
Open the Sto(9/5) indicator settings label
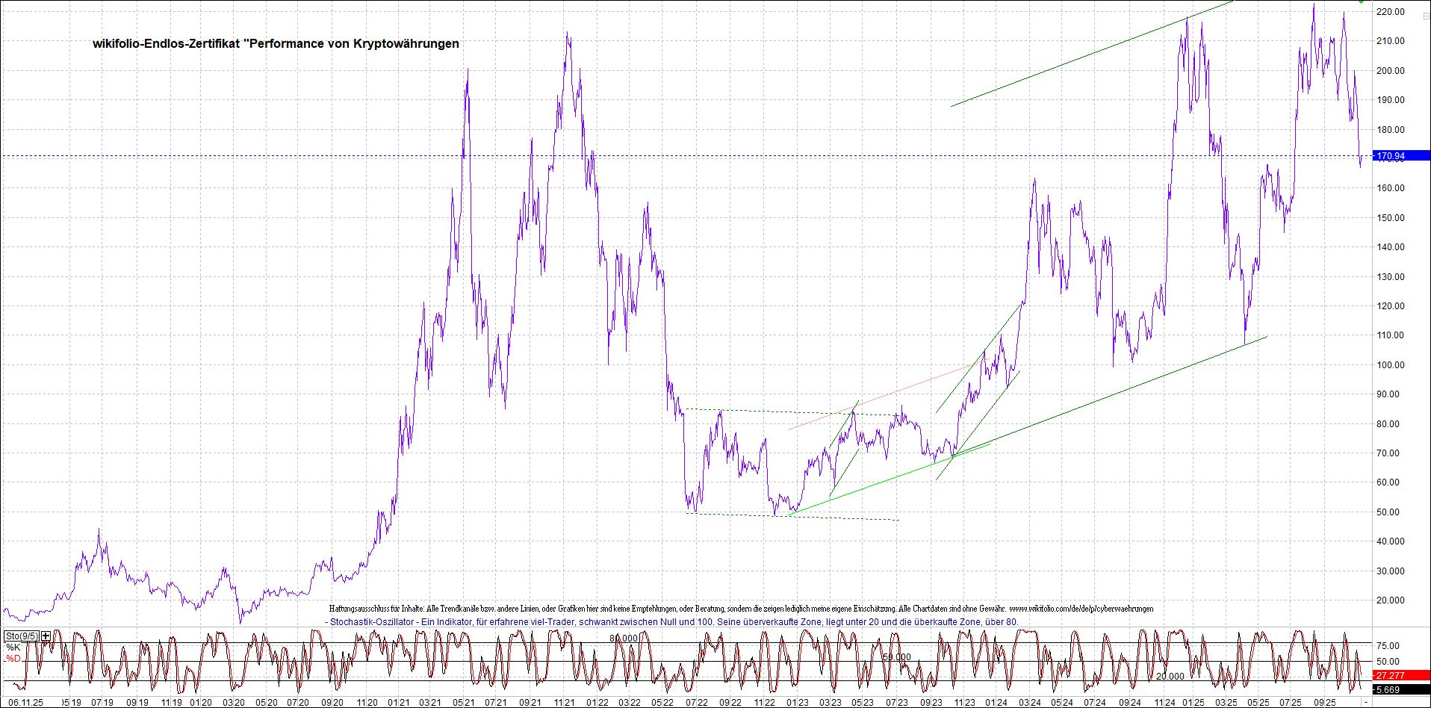coord(21,636)
